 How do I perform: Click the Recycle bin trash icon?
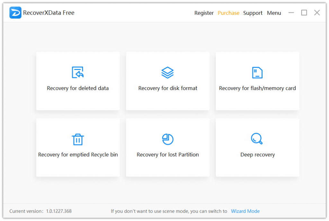(x=78, y=139)
